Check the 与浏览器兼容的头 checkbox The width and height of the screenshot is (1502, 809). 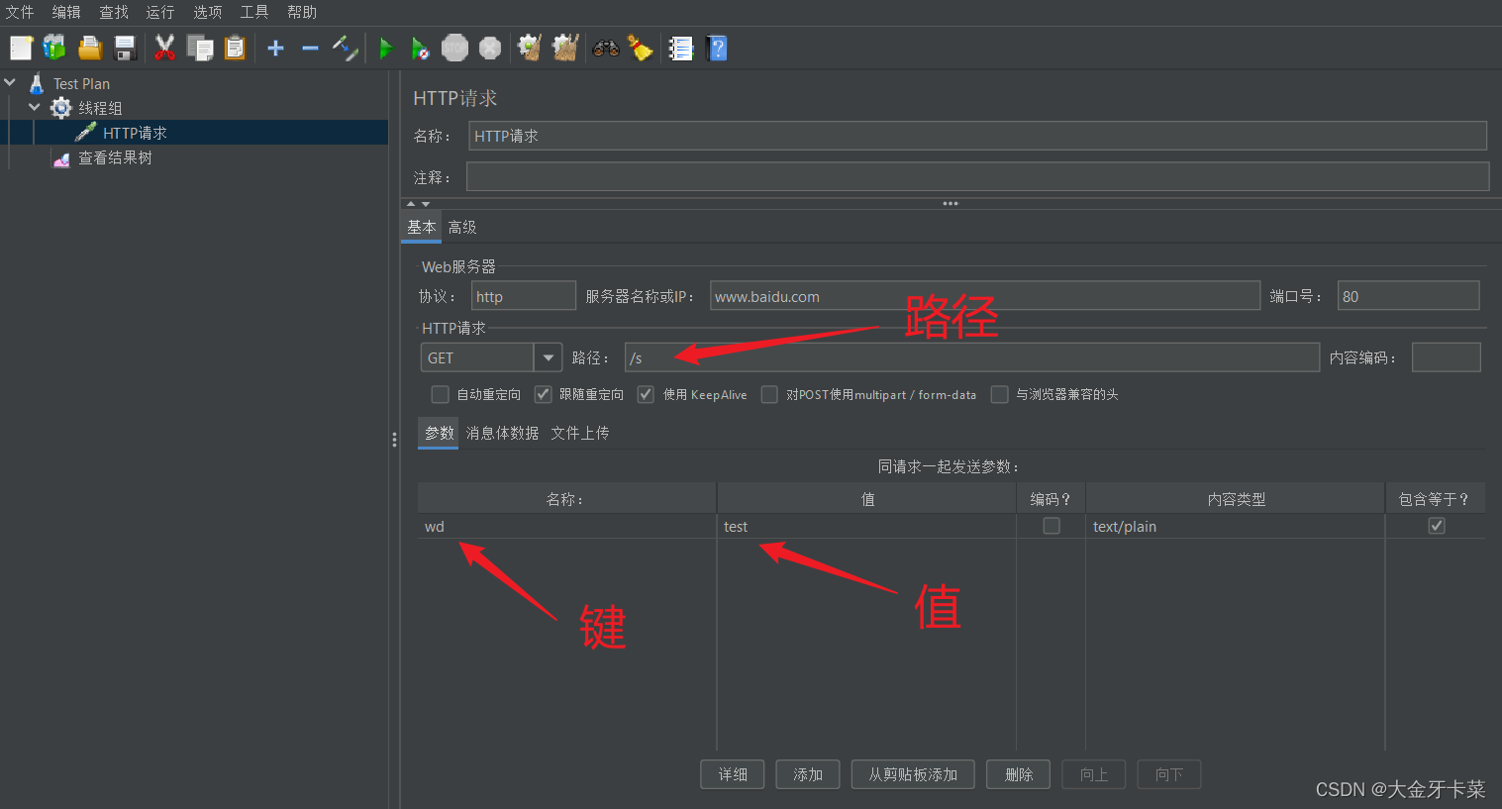point(1000,394)
